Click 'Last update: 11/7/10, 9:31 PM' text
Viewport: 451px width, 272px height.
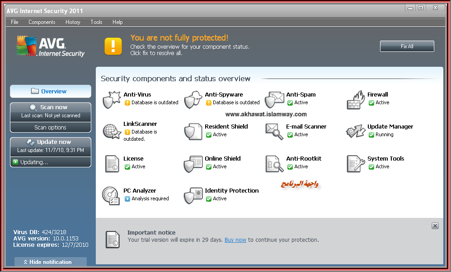click(51, 150)
